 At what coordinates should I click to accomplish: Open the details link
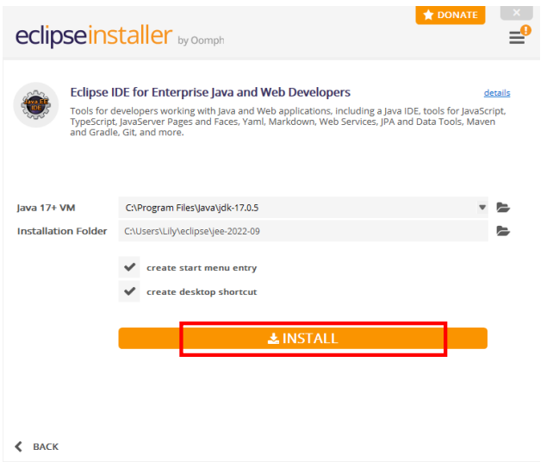[496, 93]
